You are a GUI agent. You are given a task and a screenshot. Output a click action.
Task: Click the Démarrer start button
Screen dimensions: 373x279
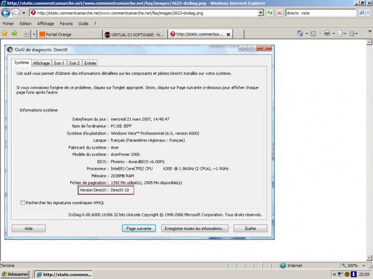coord(15,274)
